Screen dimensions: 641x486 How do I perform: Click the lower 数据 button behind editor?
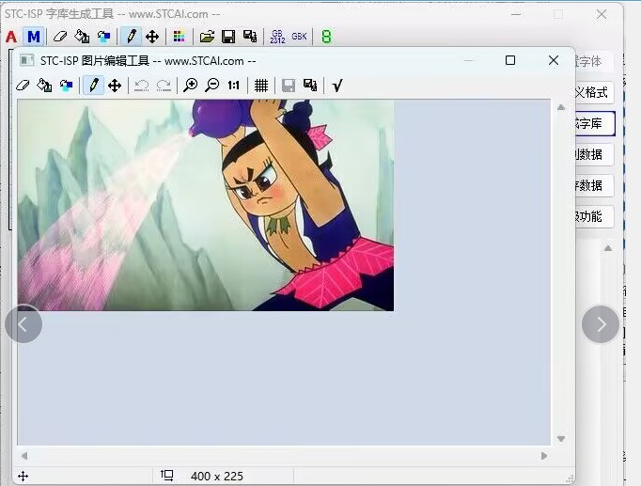pos(594,185)
